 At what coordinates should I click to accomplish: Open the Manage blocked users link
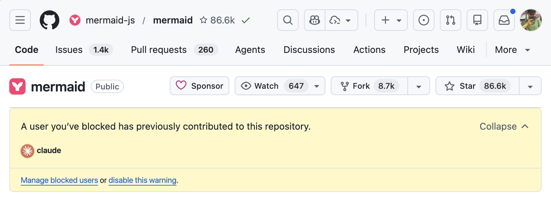coord(59,180)
